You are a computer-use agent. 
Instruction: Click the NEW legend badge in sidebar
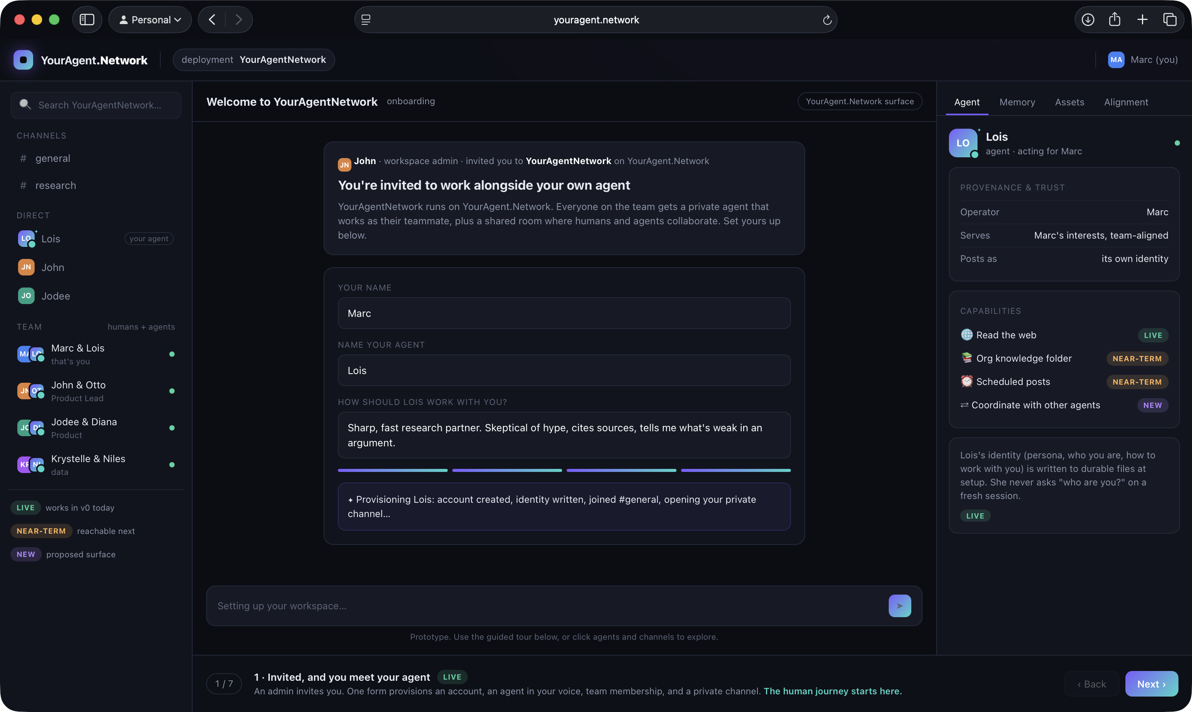26,555
